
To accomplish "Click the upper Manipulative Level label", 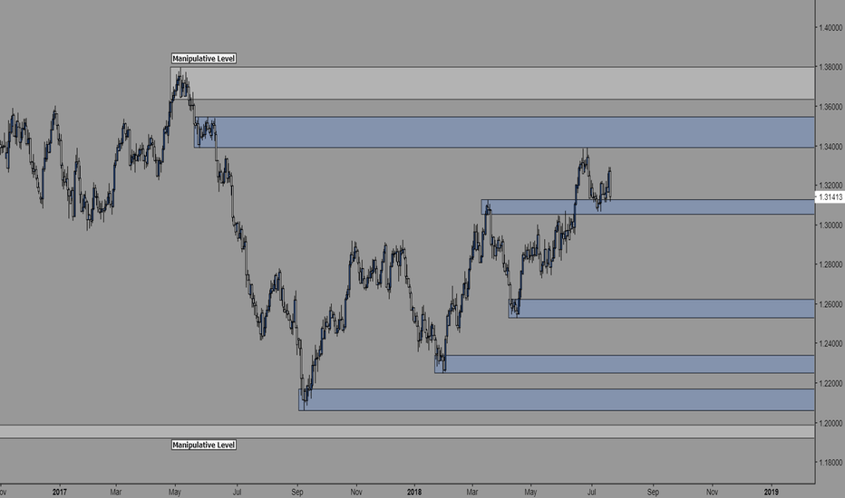I will pyautogui.click(x=204, y=58).
